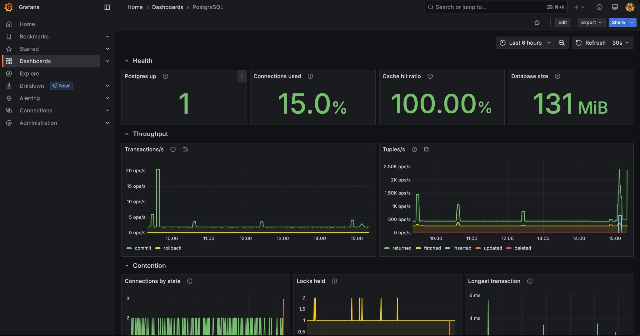Expand the Bookmarks section chevron
Viewport: 640px width, 336px height.
click(x=107, y=37)
